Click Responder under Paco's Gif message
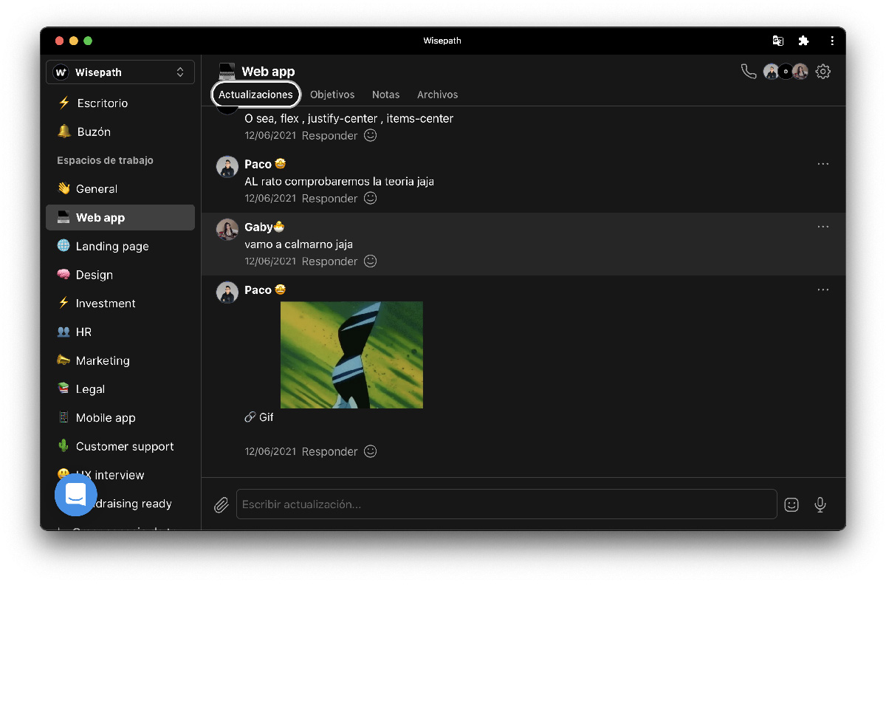Image resolution: width=886 pixels, height=709 pixels. coord(329,452)
